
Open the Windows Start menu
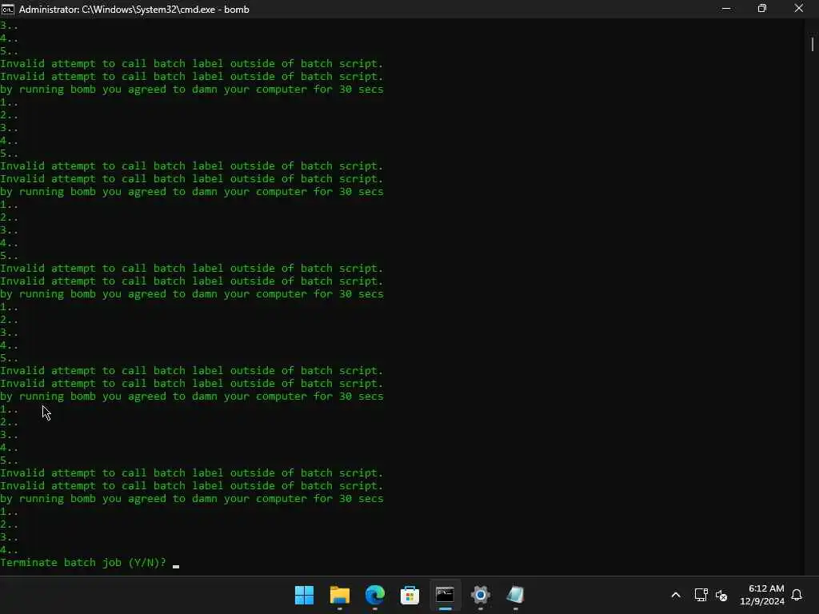(x=304, y=595)
